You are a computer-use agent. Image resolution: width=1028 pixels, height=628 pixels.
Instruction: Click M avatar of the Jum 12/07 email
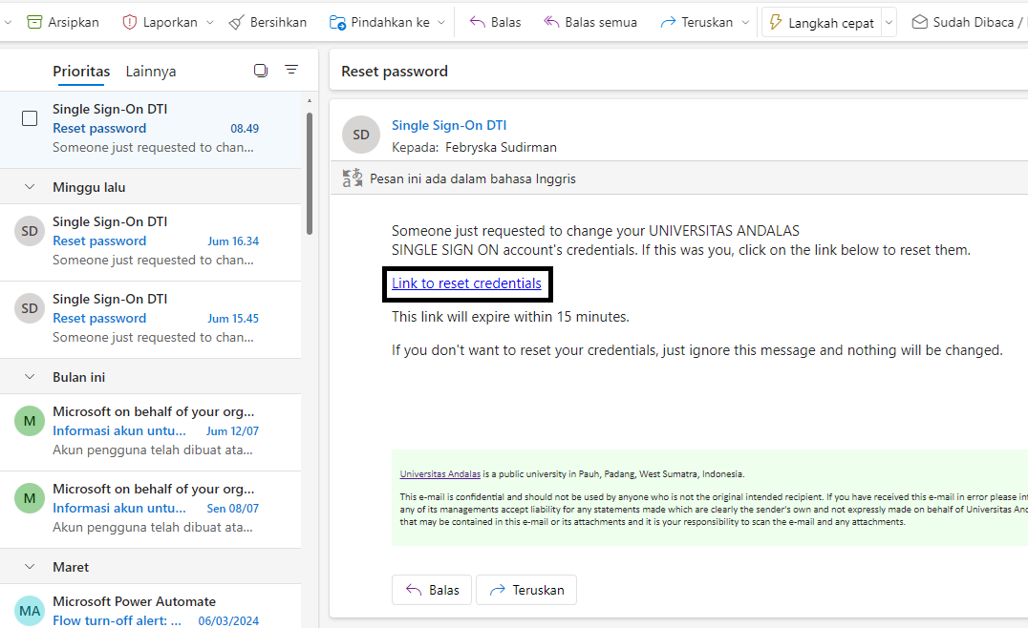click(x=30, y=421)
